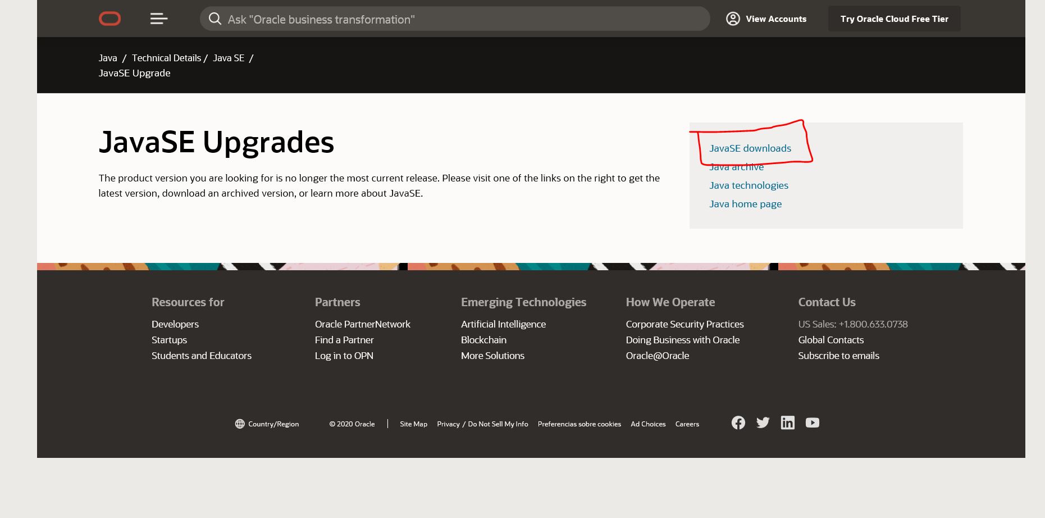Click Try Oracle Cloud Free Tier button

click(894, 19)
